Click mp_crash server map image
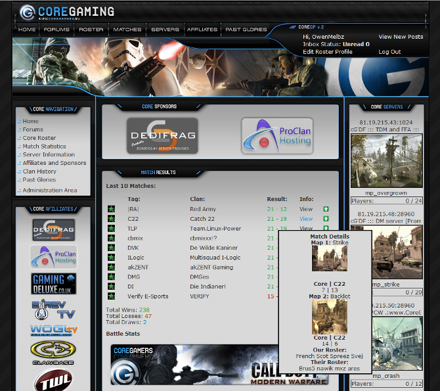Image resolution: width=440 pixels, height=391 pixels. pyautogui.click(x=397, y=344)
